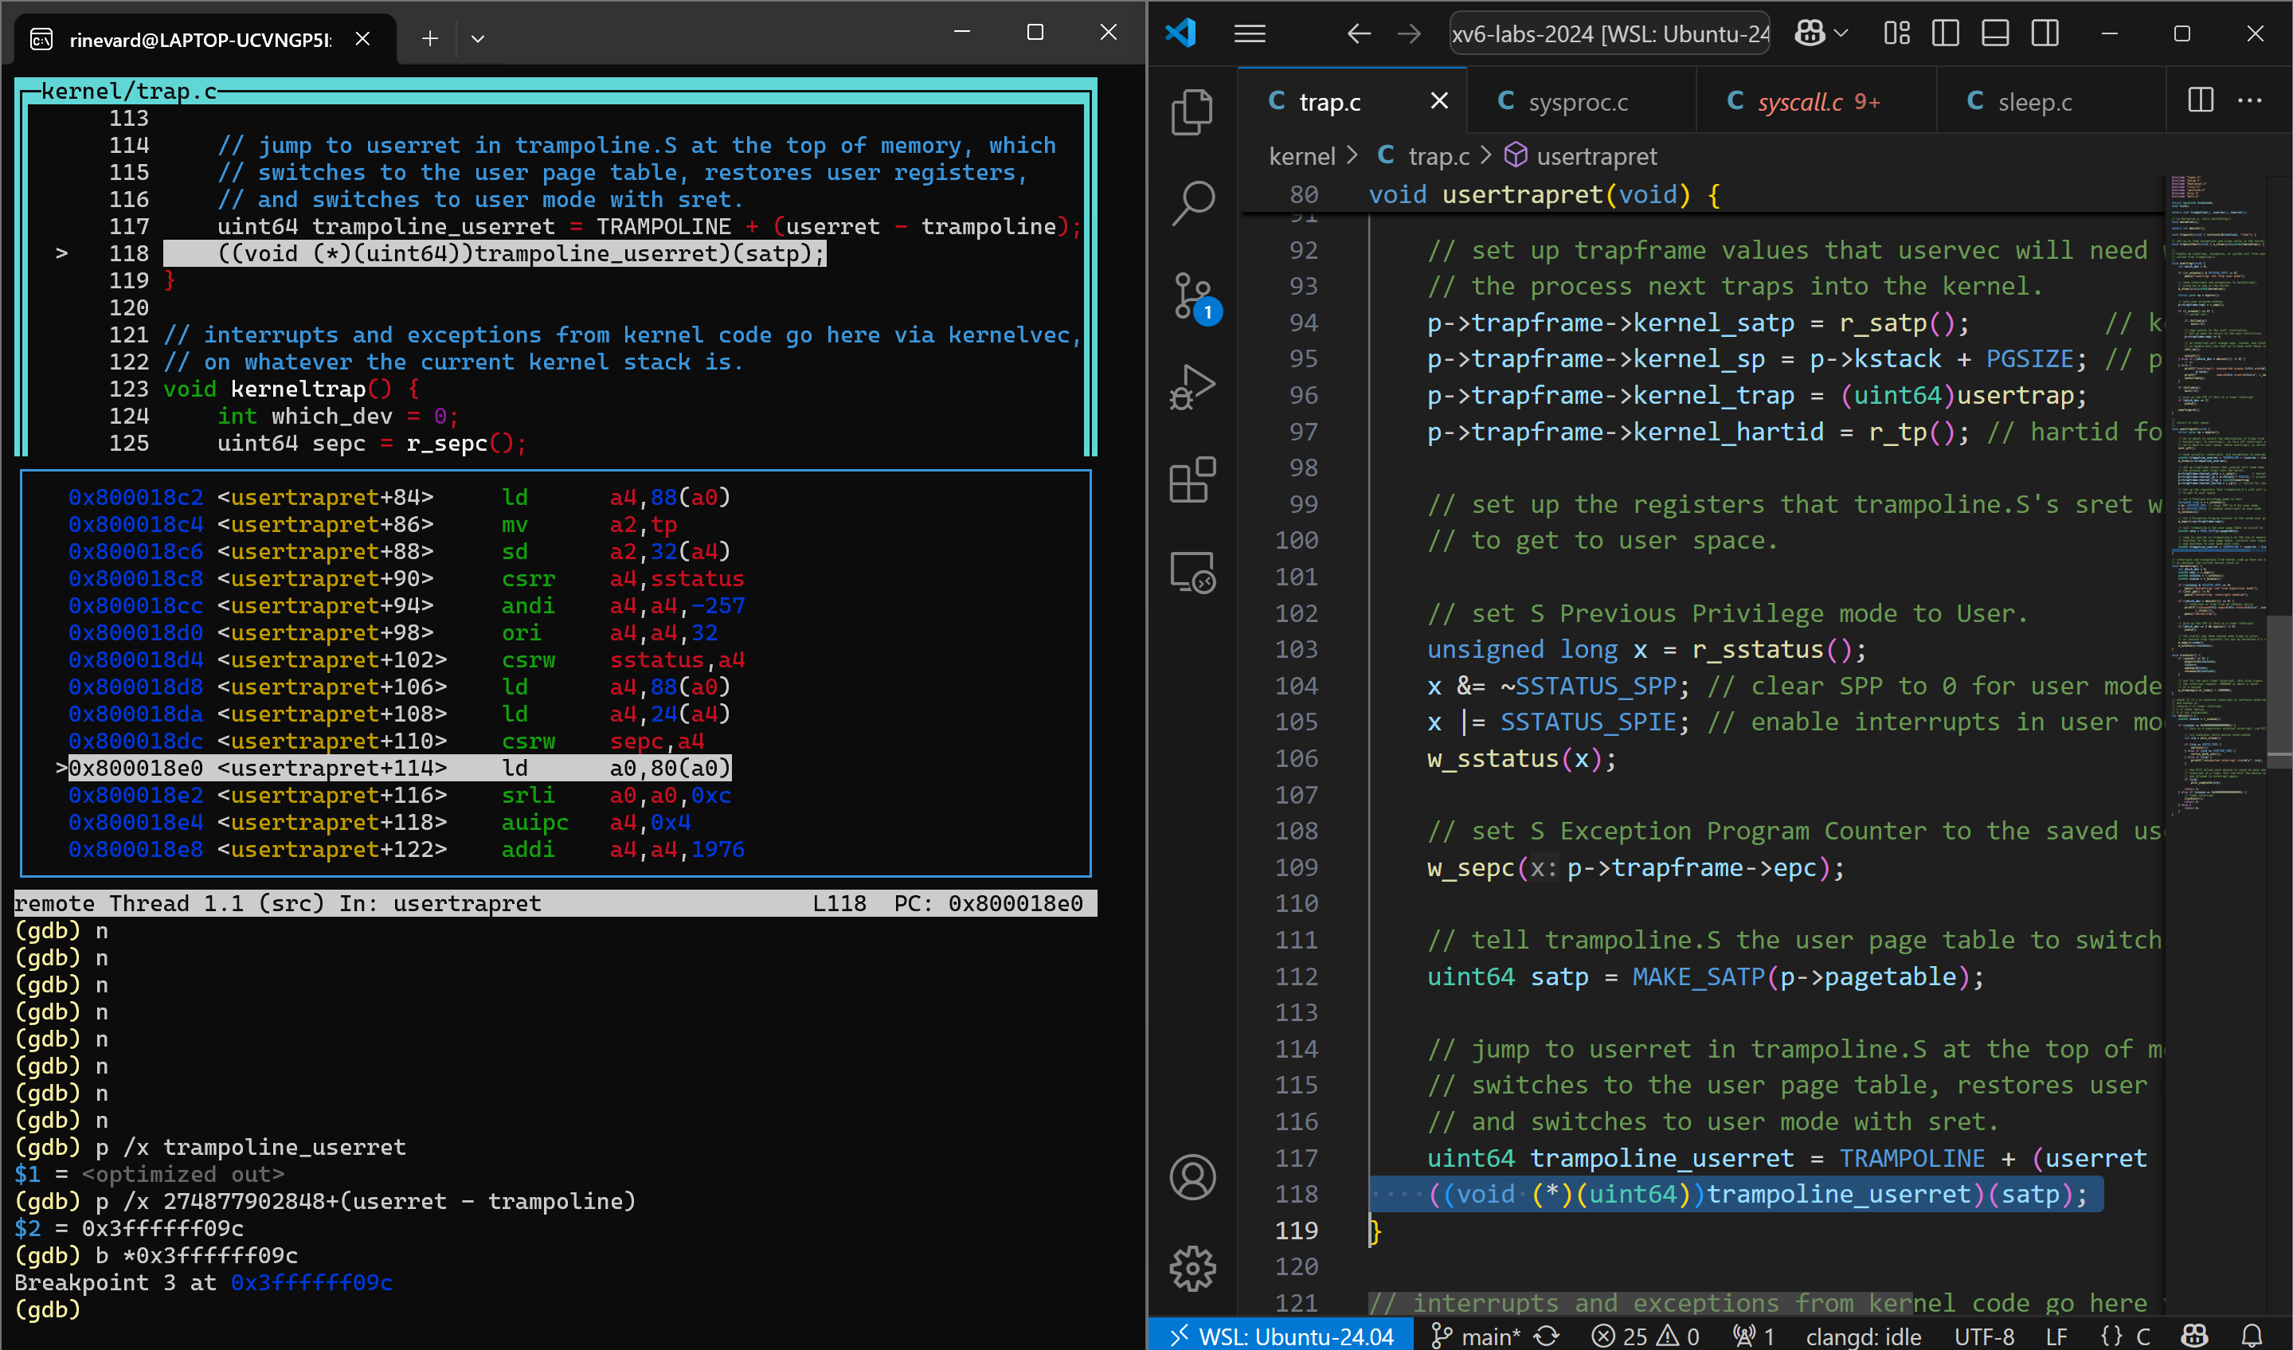Viewport: 2293px width, 1350px height.
Task: Switch to the sysproc.c tab
Action: click(1578, 102)
